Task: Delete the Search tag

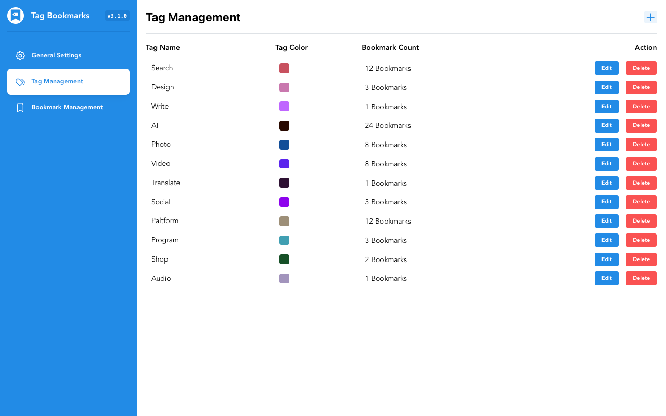Action: point(641,68)
